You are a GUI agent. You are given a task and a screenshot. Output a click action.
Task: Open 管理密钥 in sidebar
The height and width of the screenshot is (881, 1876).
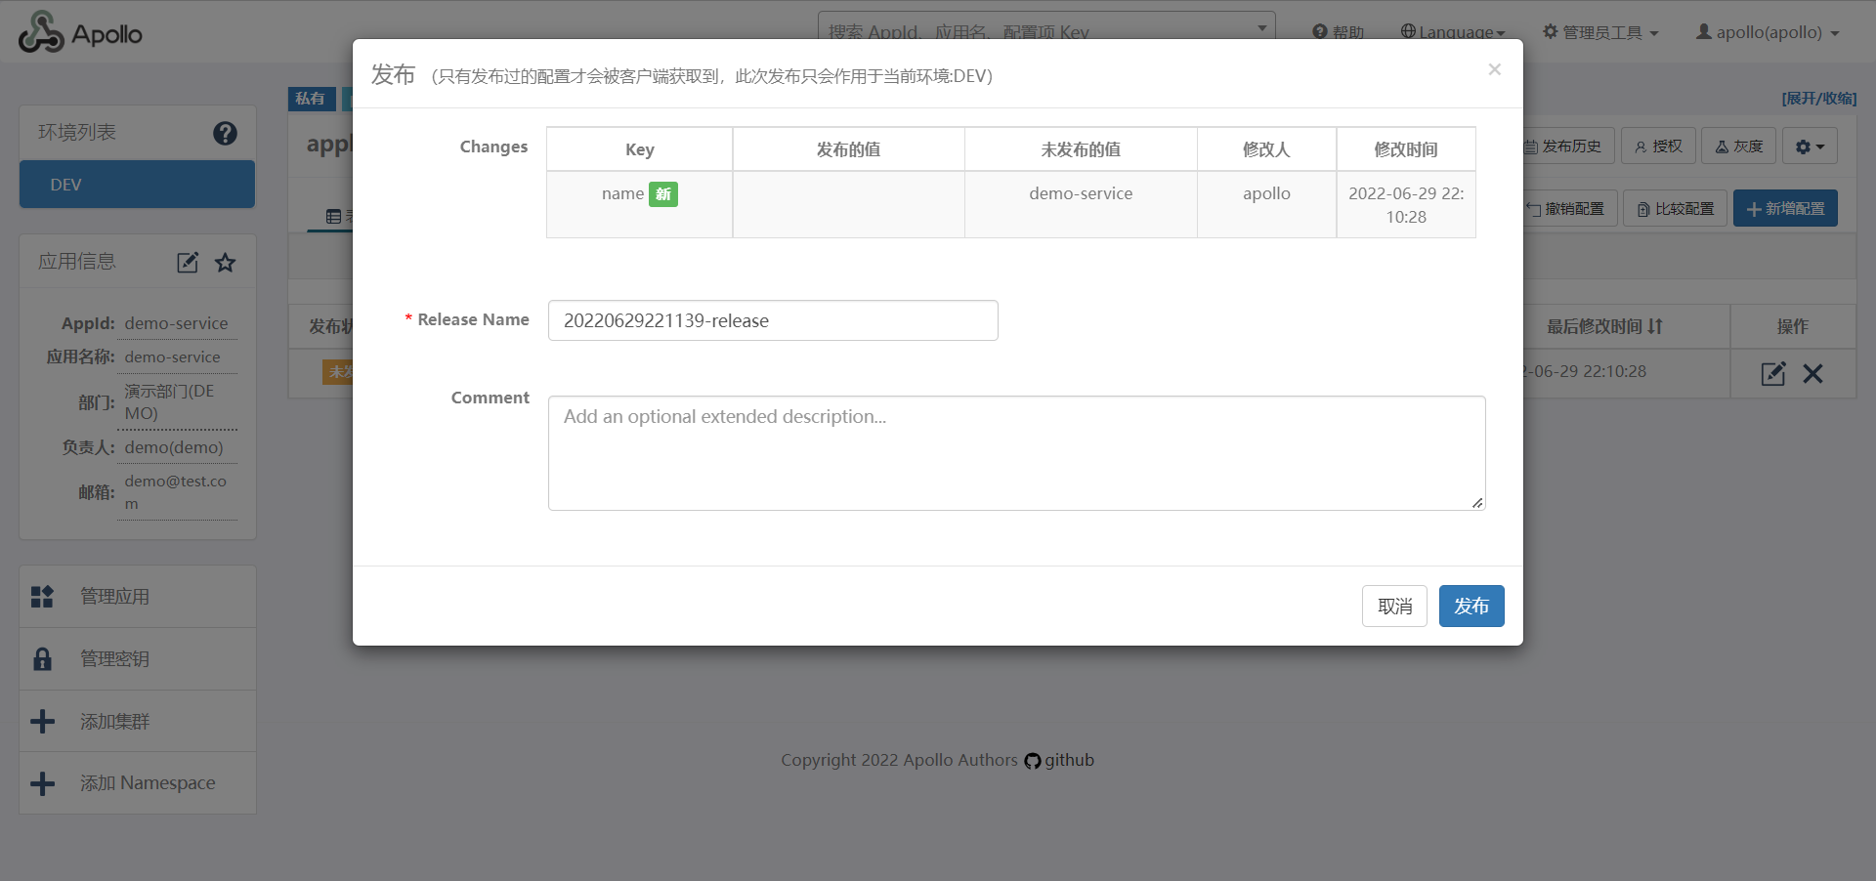coord(114,659)
